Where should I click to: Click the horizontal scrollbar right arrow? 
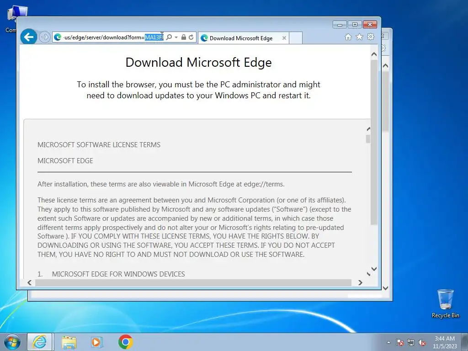coord(360,282)
